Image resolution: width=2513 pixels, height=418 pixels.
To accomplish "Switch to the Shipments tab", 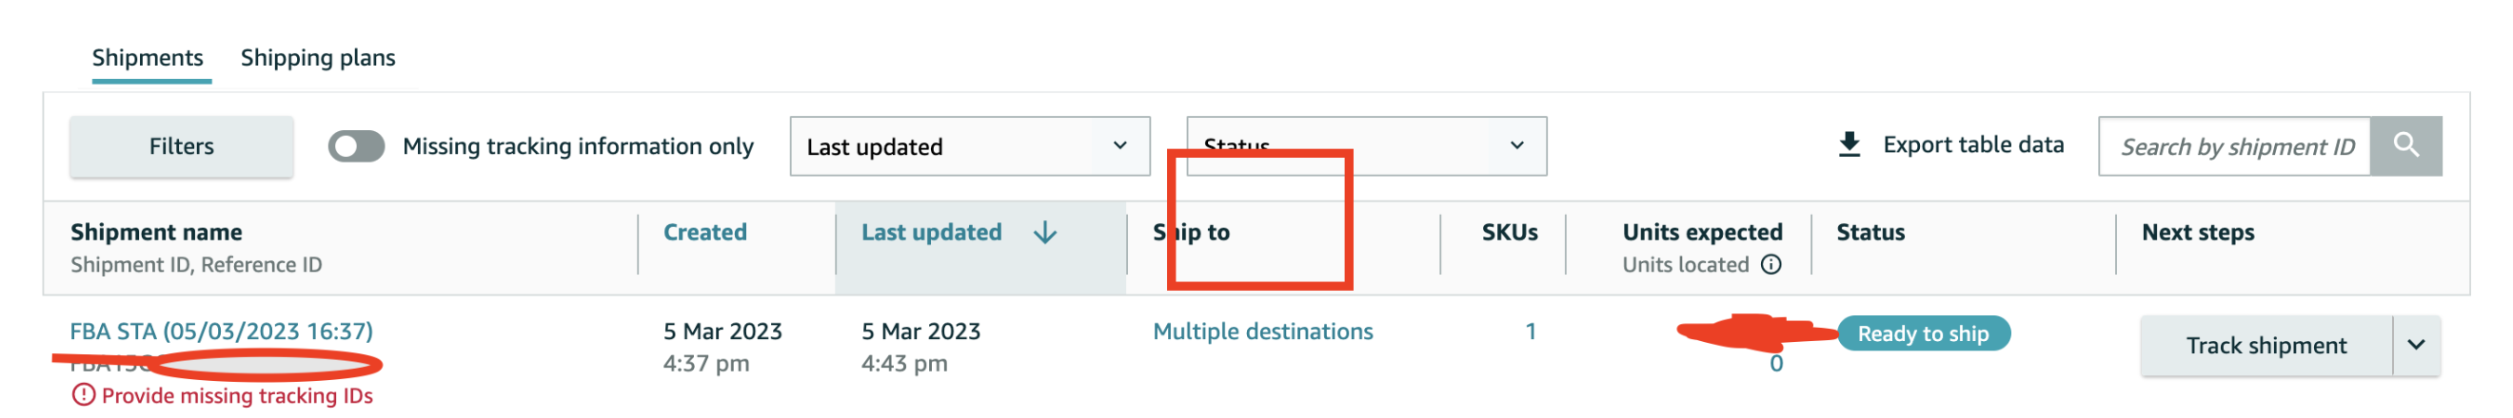I will 148,58.
